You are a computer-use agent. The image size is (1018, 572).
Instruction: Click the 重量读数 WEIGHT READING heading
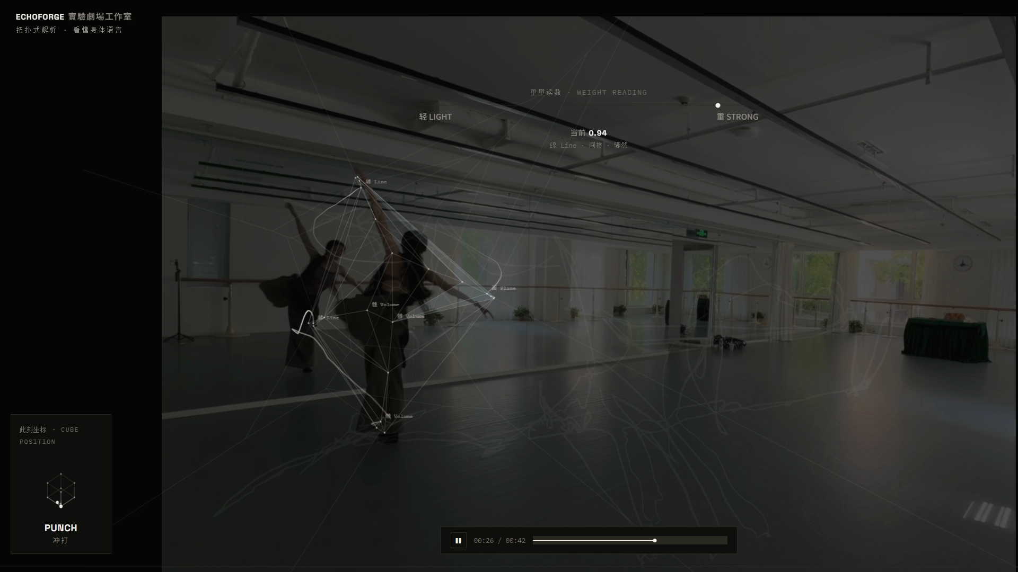click(589, 93)
